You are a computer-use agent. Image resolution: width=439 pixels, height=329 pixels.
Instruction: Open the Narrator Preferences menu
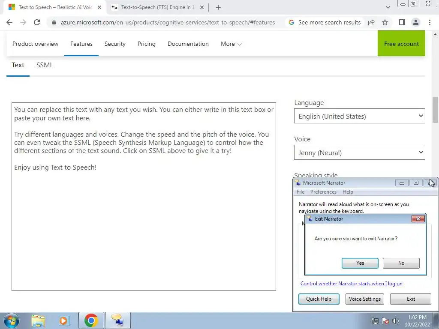point(323,192)
